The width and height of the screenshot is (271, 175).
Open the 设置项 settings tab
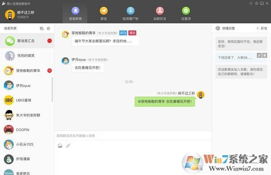click(x=186, y=14)
